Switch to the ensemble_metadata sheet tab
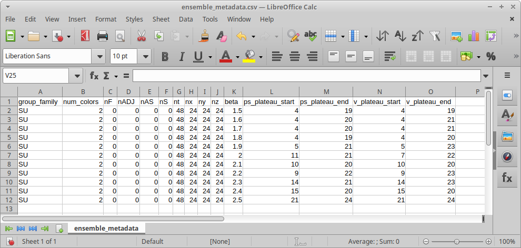This screenshot has width=521, height=248. (106, 228)
